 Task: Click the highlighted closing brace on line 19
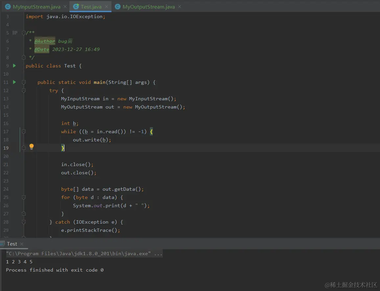(x=63, y=148)
